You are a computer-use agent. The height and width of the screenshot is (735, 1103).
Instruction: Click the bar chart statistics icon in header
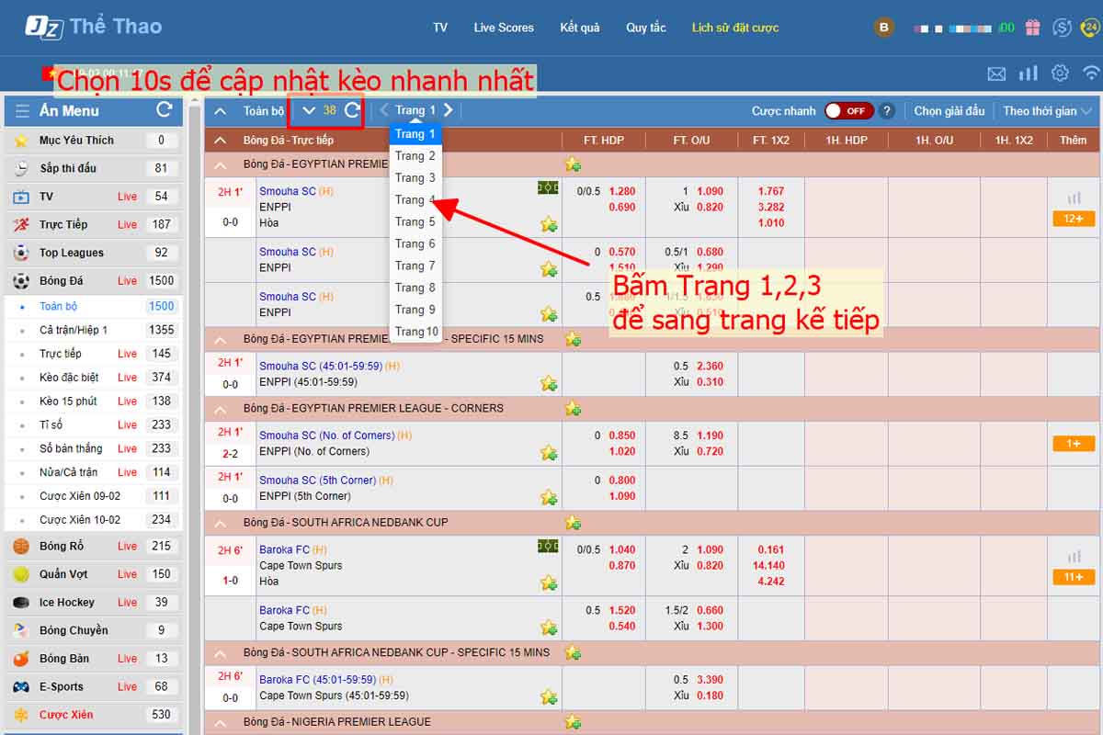pyautogui.click(x=1029, y=73)
